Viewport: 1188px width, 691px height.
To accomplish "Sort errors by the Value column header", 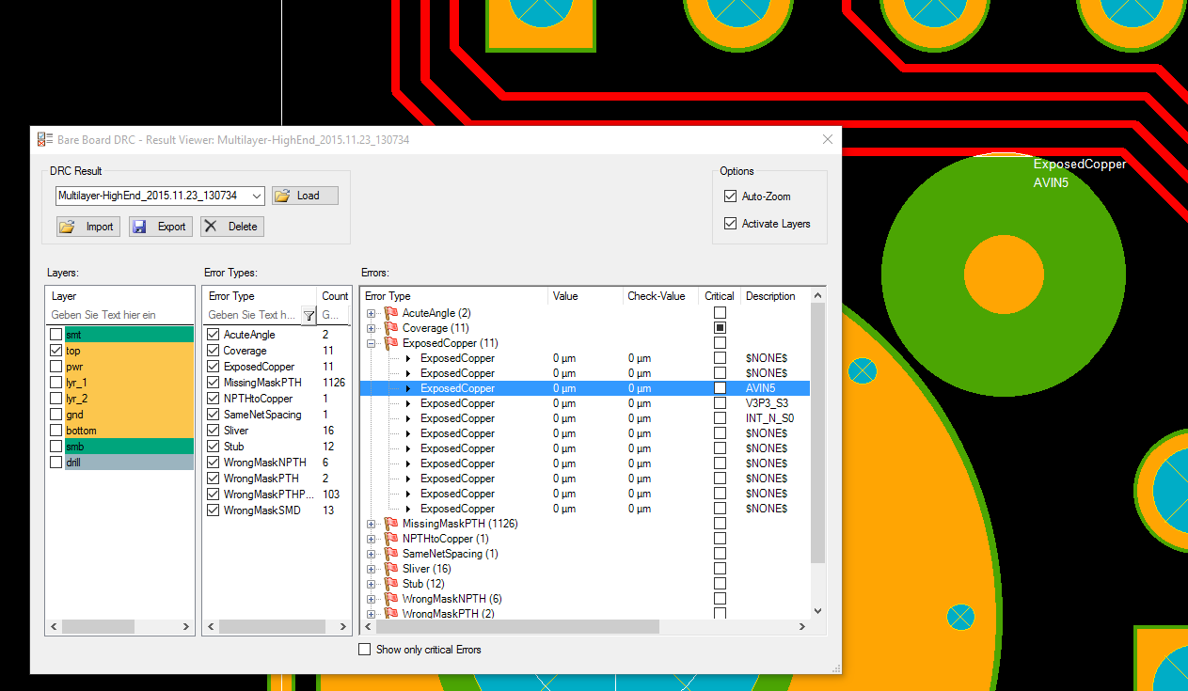I will tap(585, 296).
